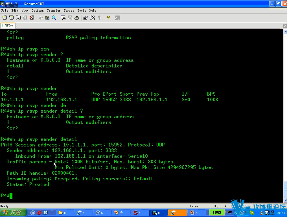
Task: Click the scrollbar up arrow
Action: tap(285, 32)
